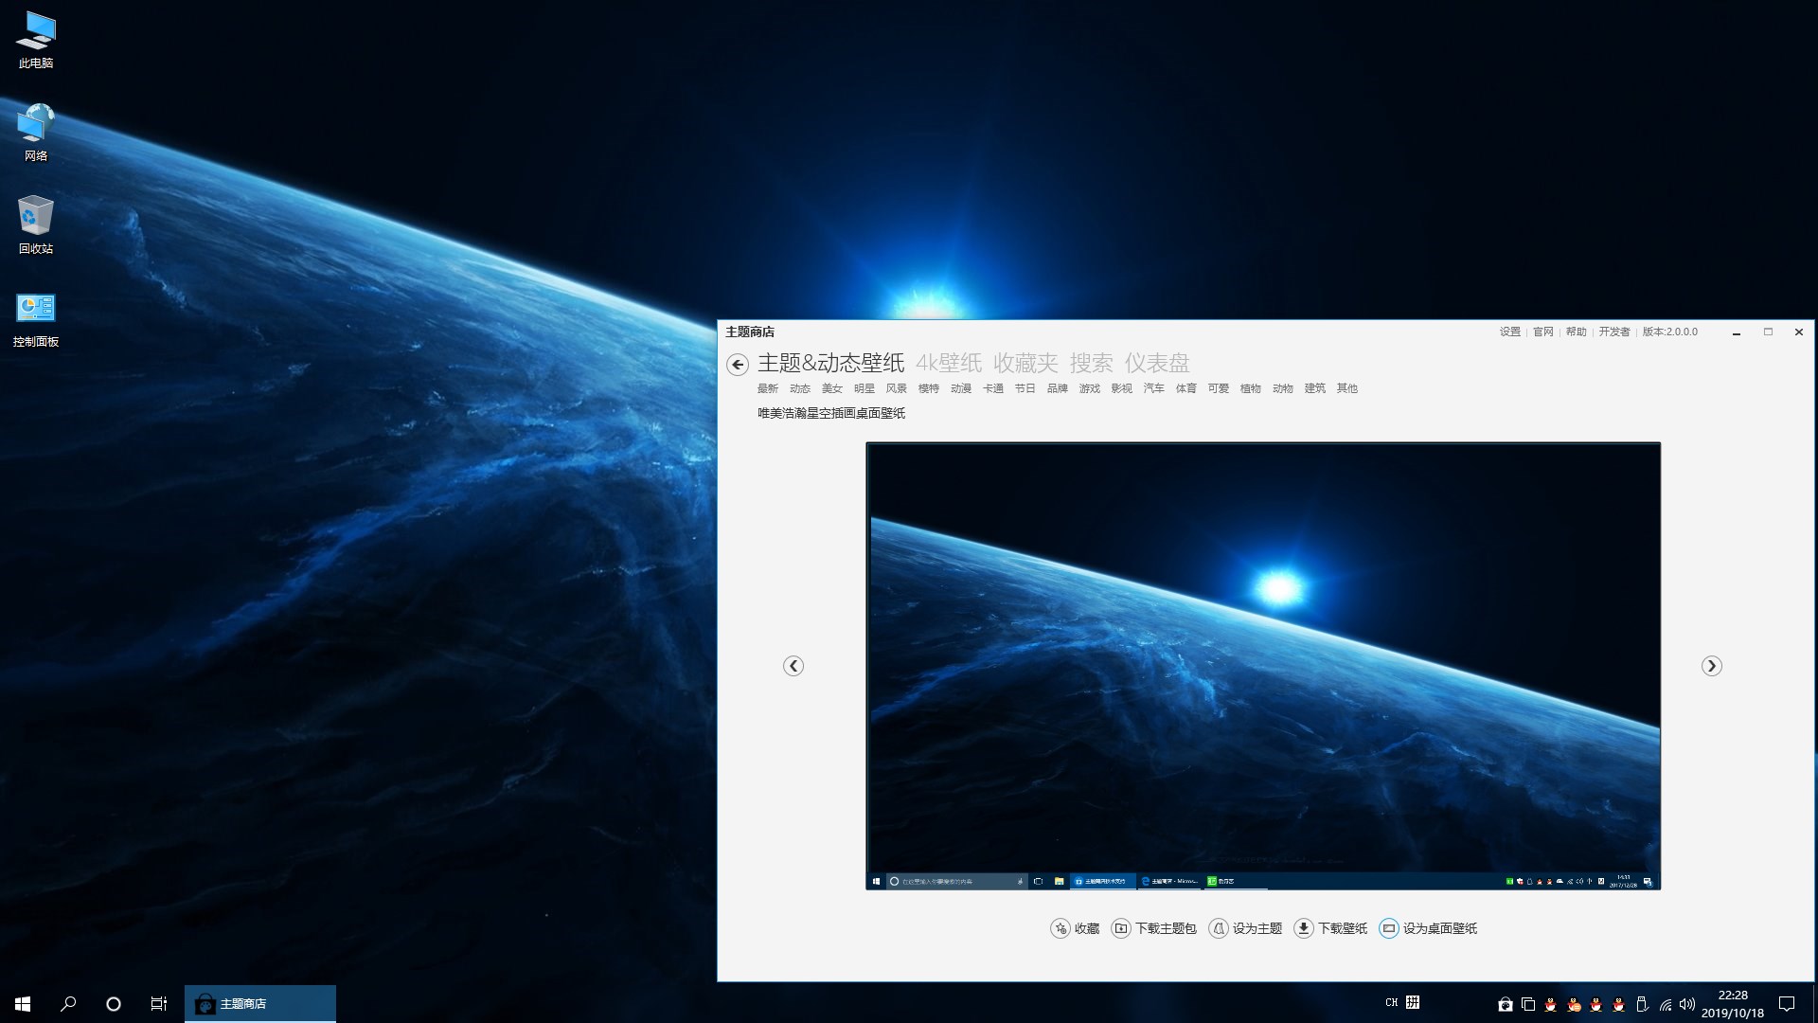Switch to the 仪表盘 tab
The height and width of the screenshot is (1023, 1818).
click(x=1156, y=363)
